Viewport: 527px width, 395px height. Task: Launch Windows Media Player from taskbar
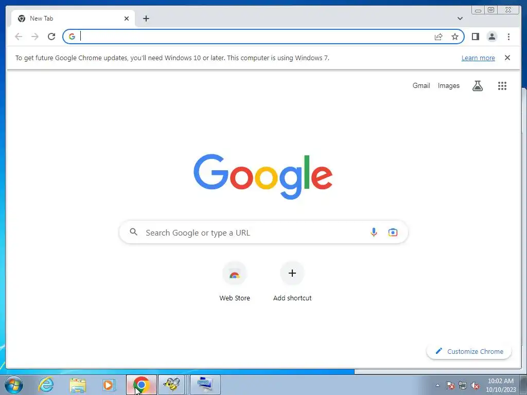click(x=108, y=385)
